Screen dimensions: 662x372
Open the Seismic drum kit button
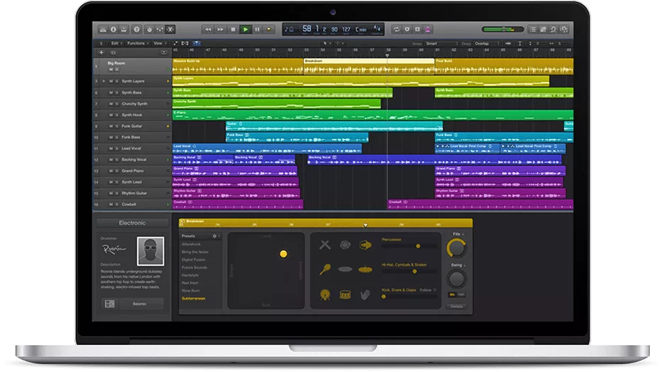pos(140,304)
